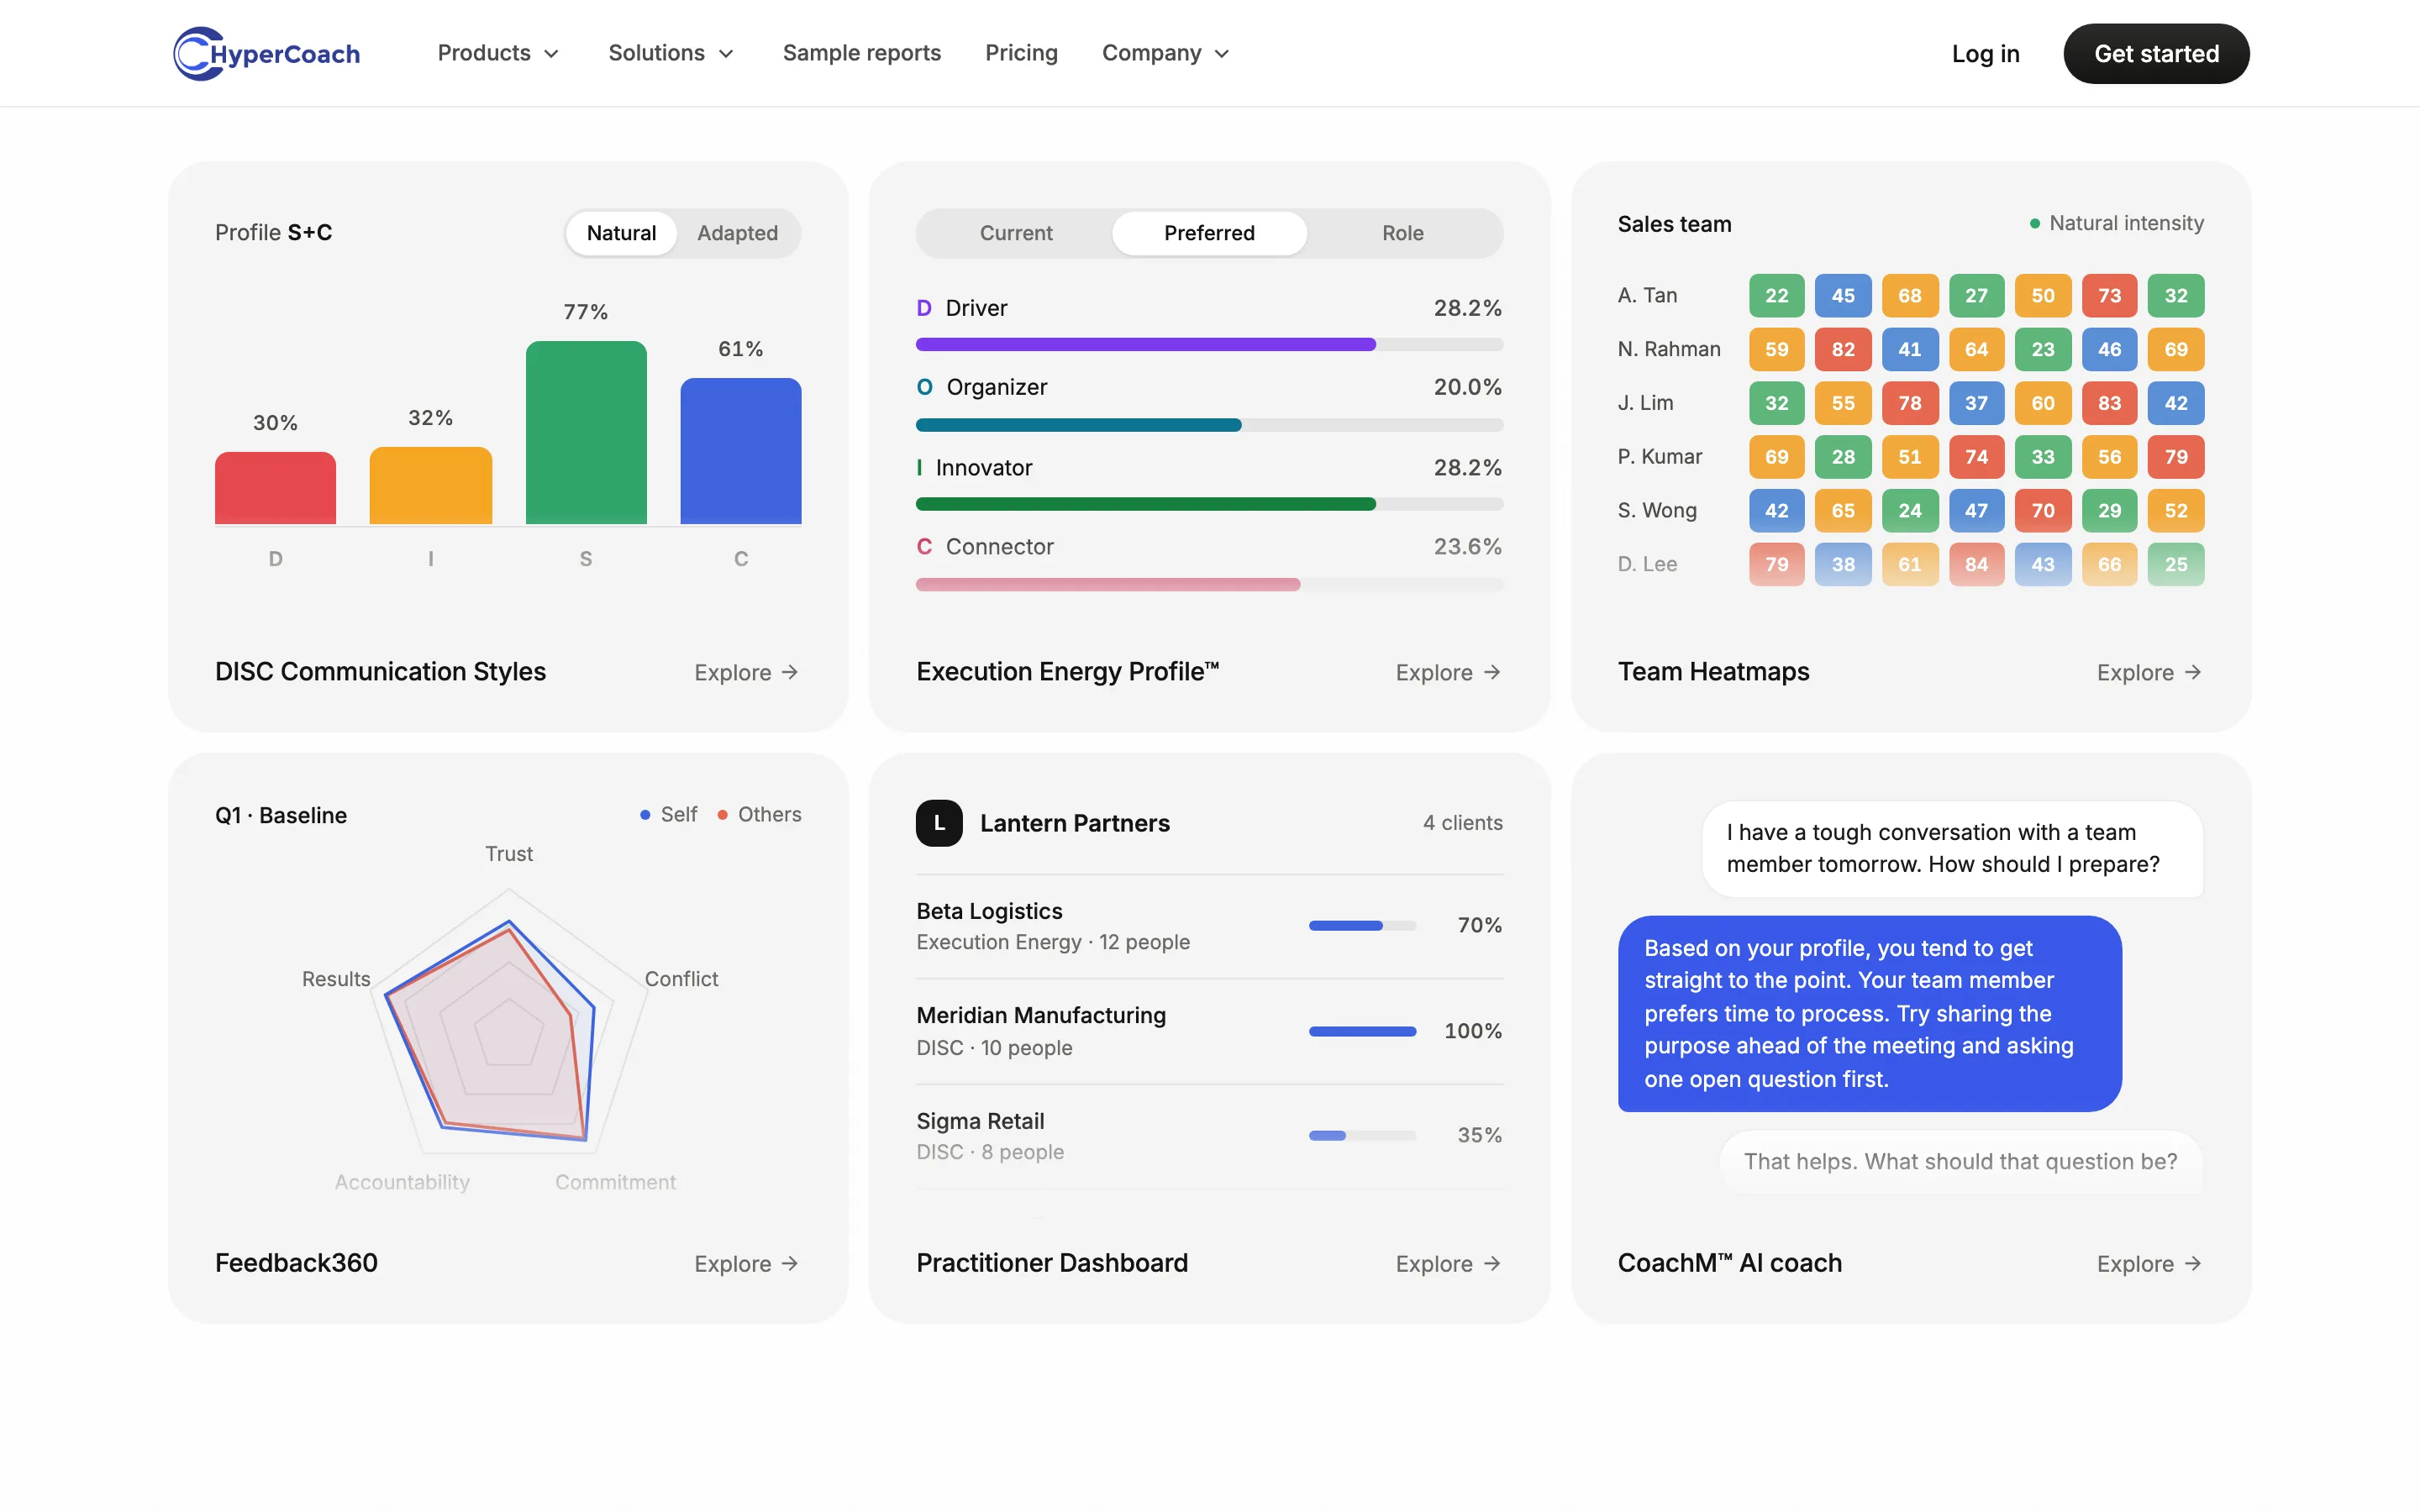Screen dimensions: 2420x1512
Task: Expand the Solutions dropdown menu
Action: click(671, 53)
